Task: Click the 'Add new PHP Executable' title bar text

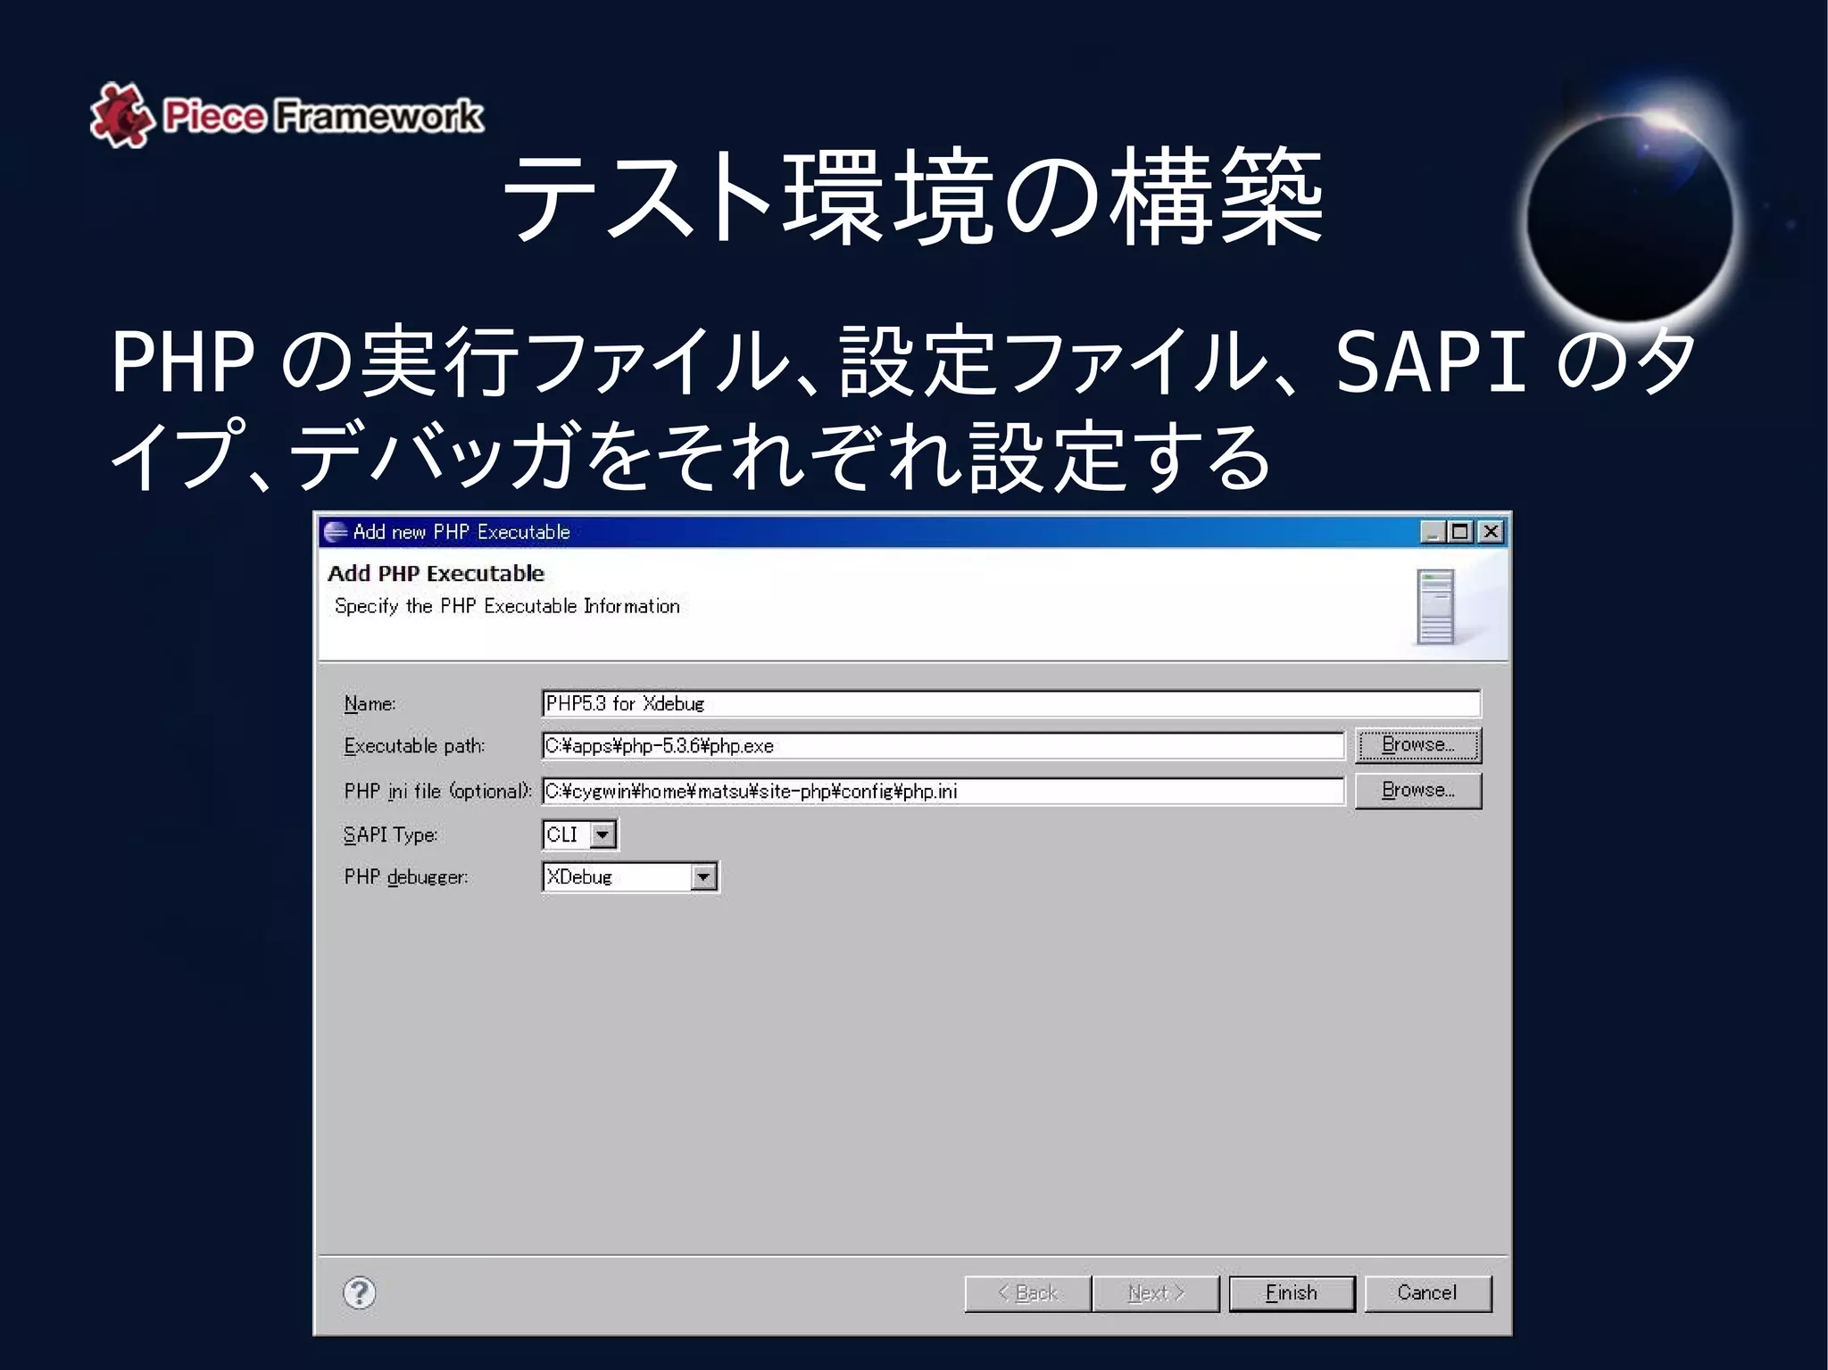Action: pyautogui.click(x=461, y=532)
